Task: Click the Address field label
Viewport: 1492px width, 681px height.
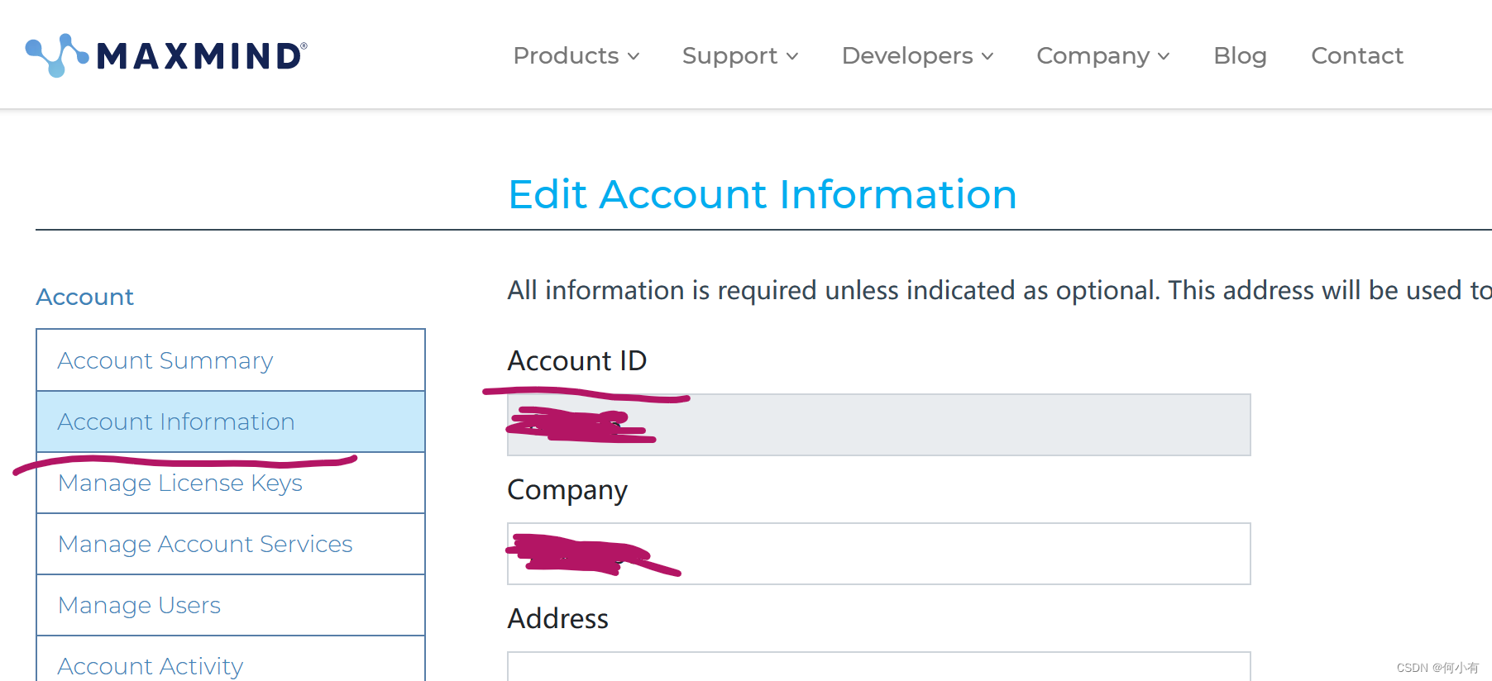Action: pos(557,618)
